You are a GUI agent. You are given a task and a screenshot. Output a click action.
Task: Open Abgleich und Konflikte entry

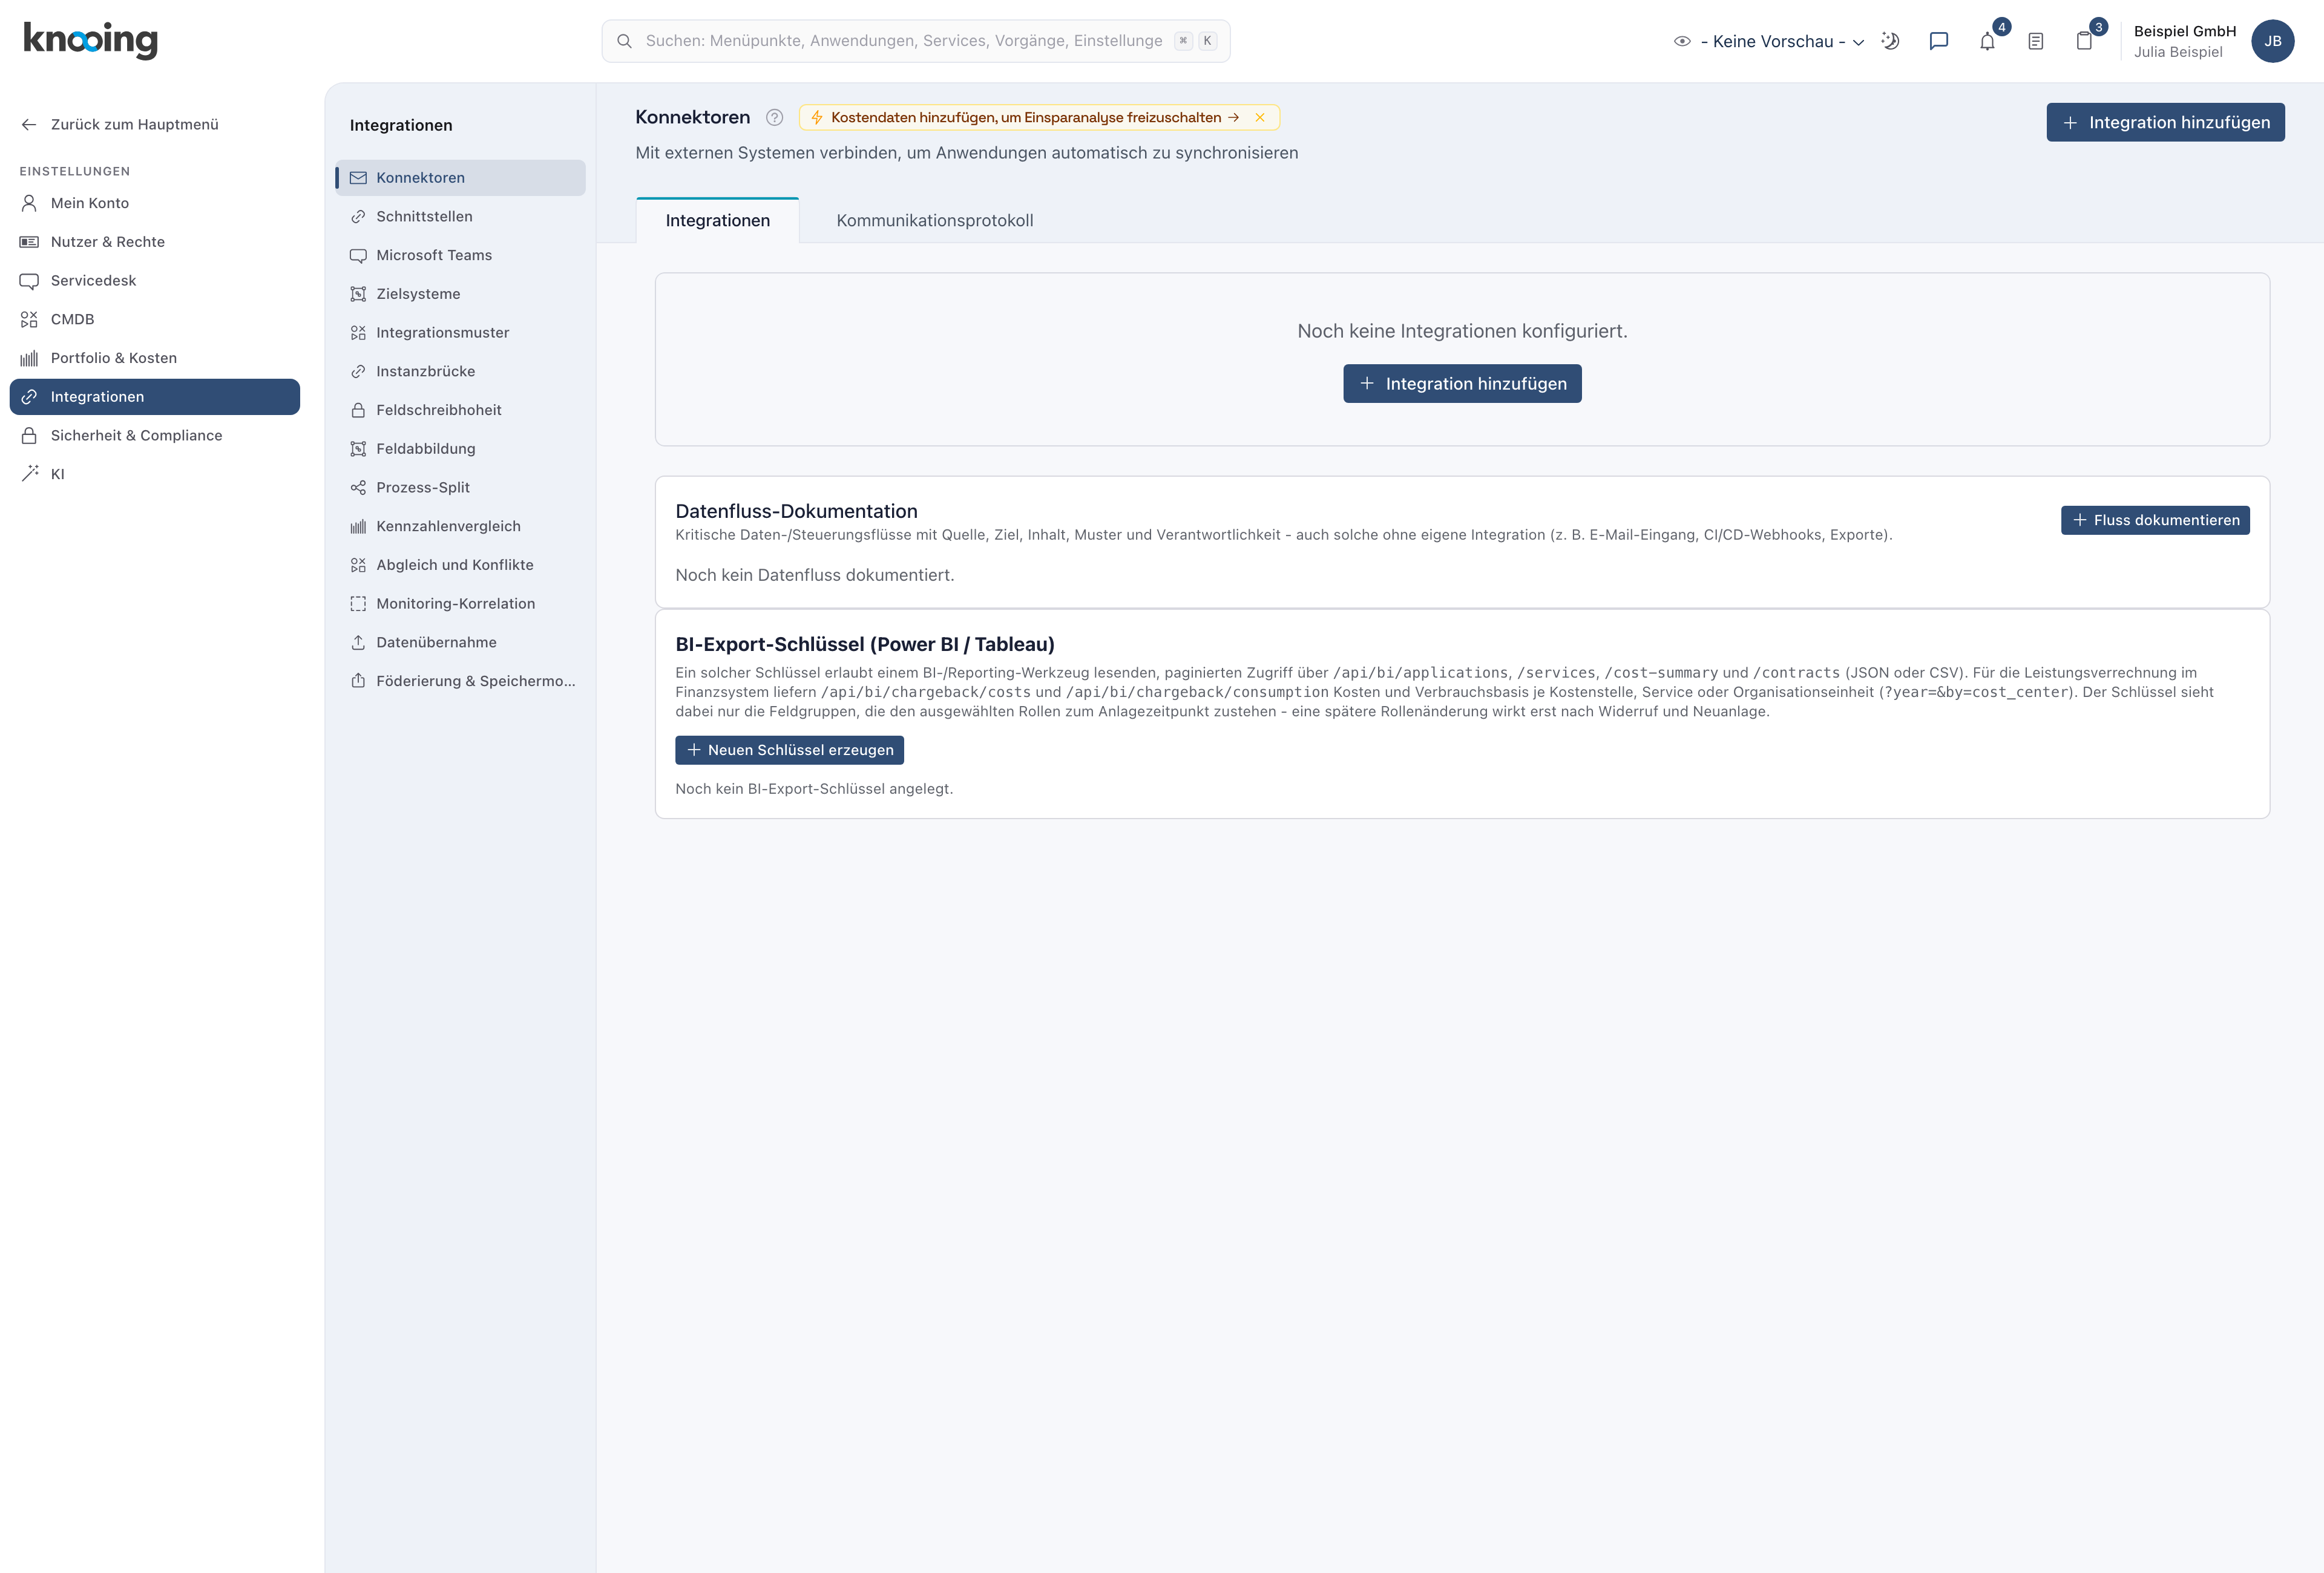(x=460, y=564)
